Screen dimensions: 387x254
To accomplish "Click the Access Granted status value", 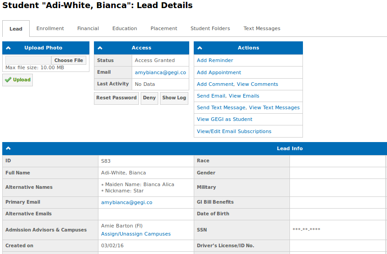I will click(155, 61).
